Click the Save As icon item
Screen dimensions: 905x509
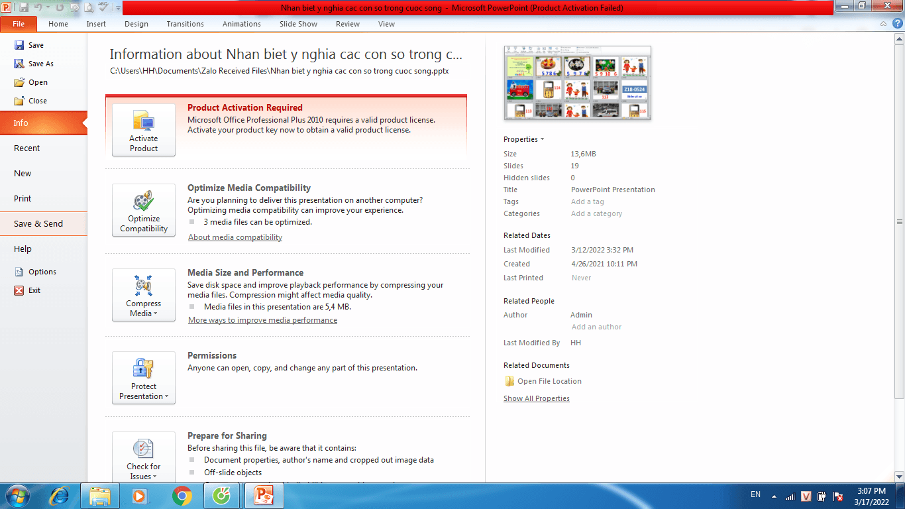tap(20, 64)
